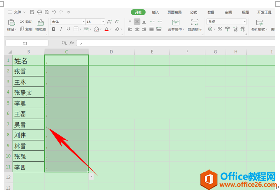Click the Merge and Center (合并居中) icon
The width and height of the screenshot is (280, 193).
176,22
